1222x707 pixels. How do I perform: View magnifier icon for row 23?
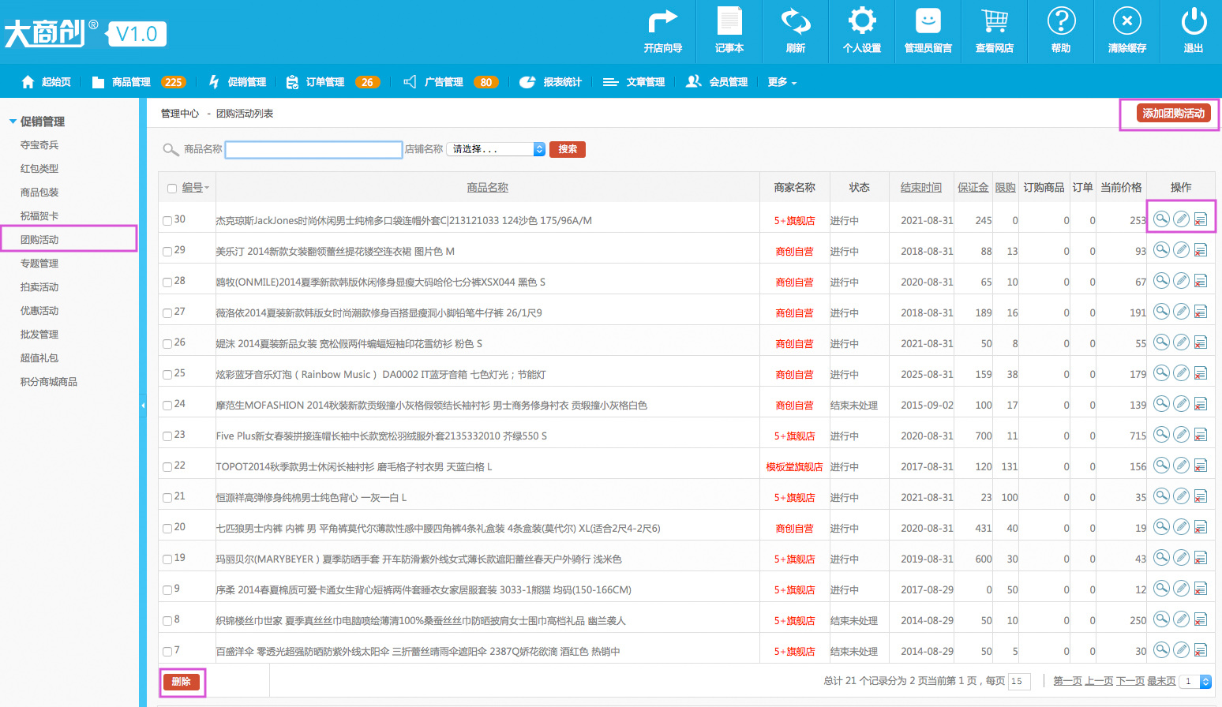(1161, 434)
